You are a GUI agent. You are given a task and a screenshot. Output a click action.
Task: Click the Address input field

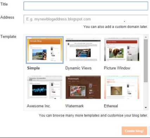[x=86, y=19]
